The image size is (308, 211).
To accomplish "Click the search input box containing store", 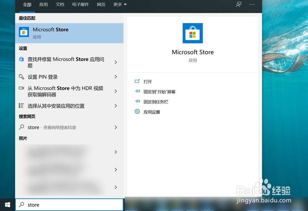I will [69, 205].
